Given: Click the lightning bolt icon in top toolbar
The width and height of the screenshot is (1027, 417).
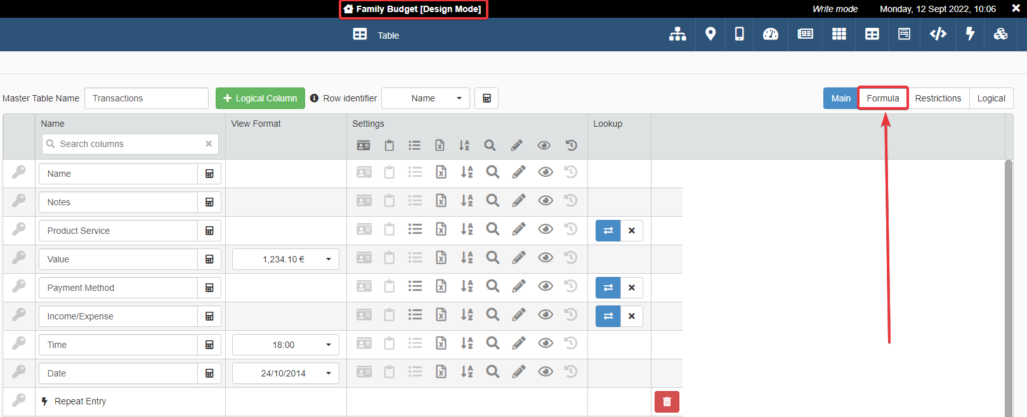Looking at the screenshot, I should 970,34.
